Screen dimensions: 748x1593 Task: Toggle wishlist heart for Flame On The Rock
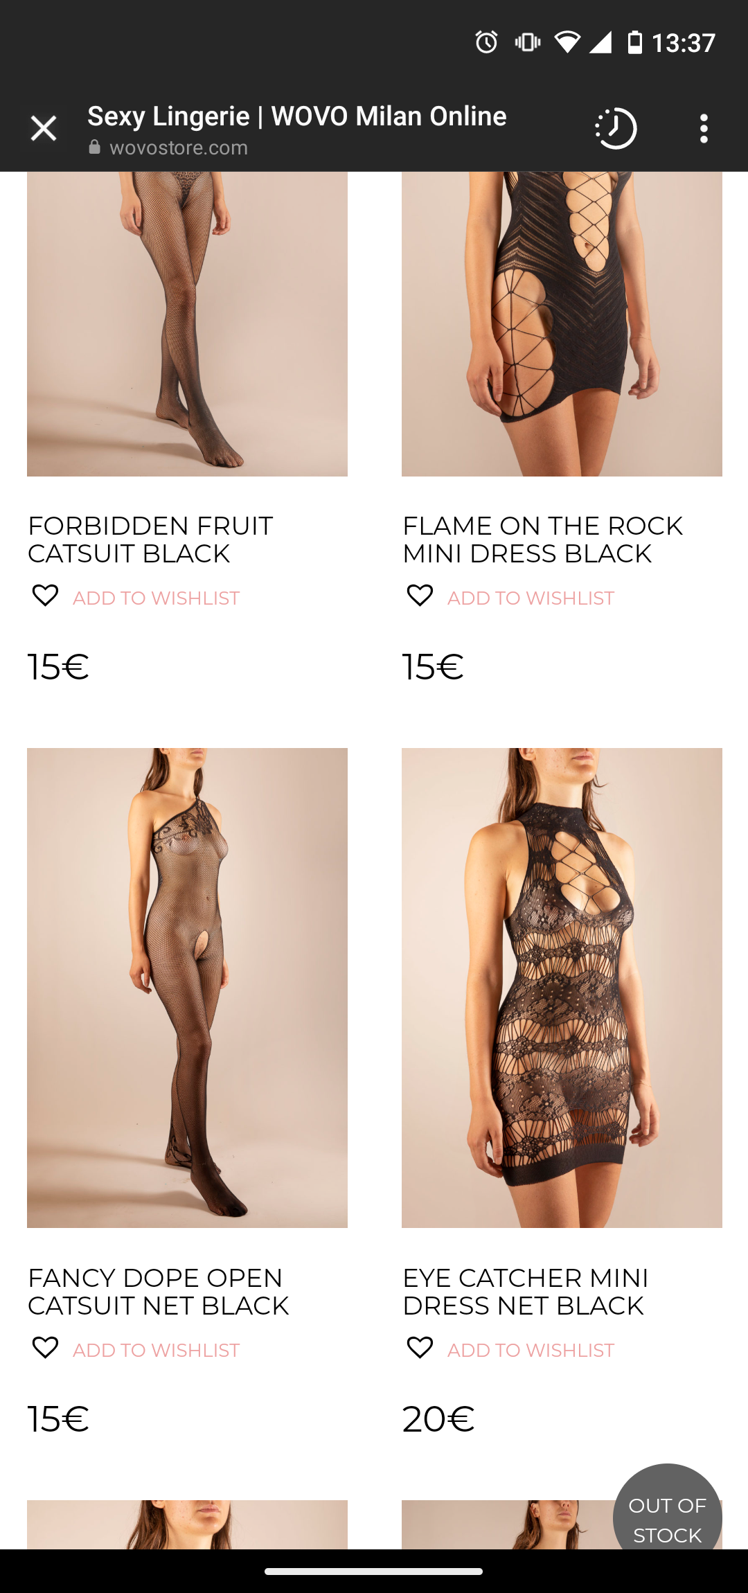[420, 596]
